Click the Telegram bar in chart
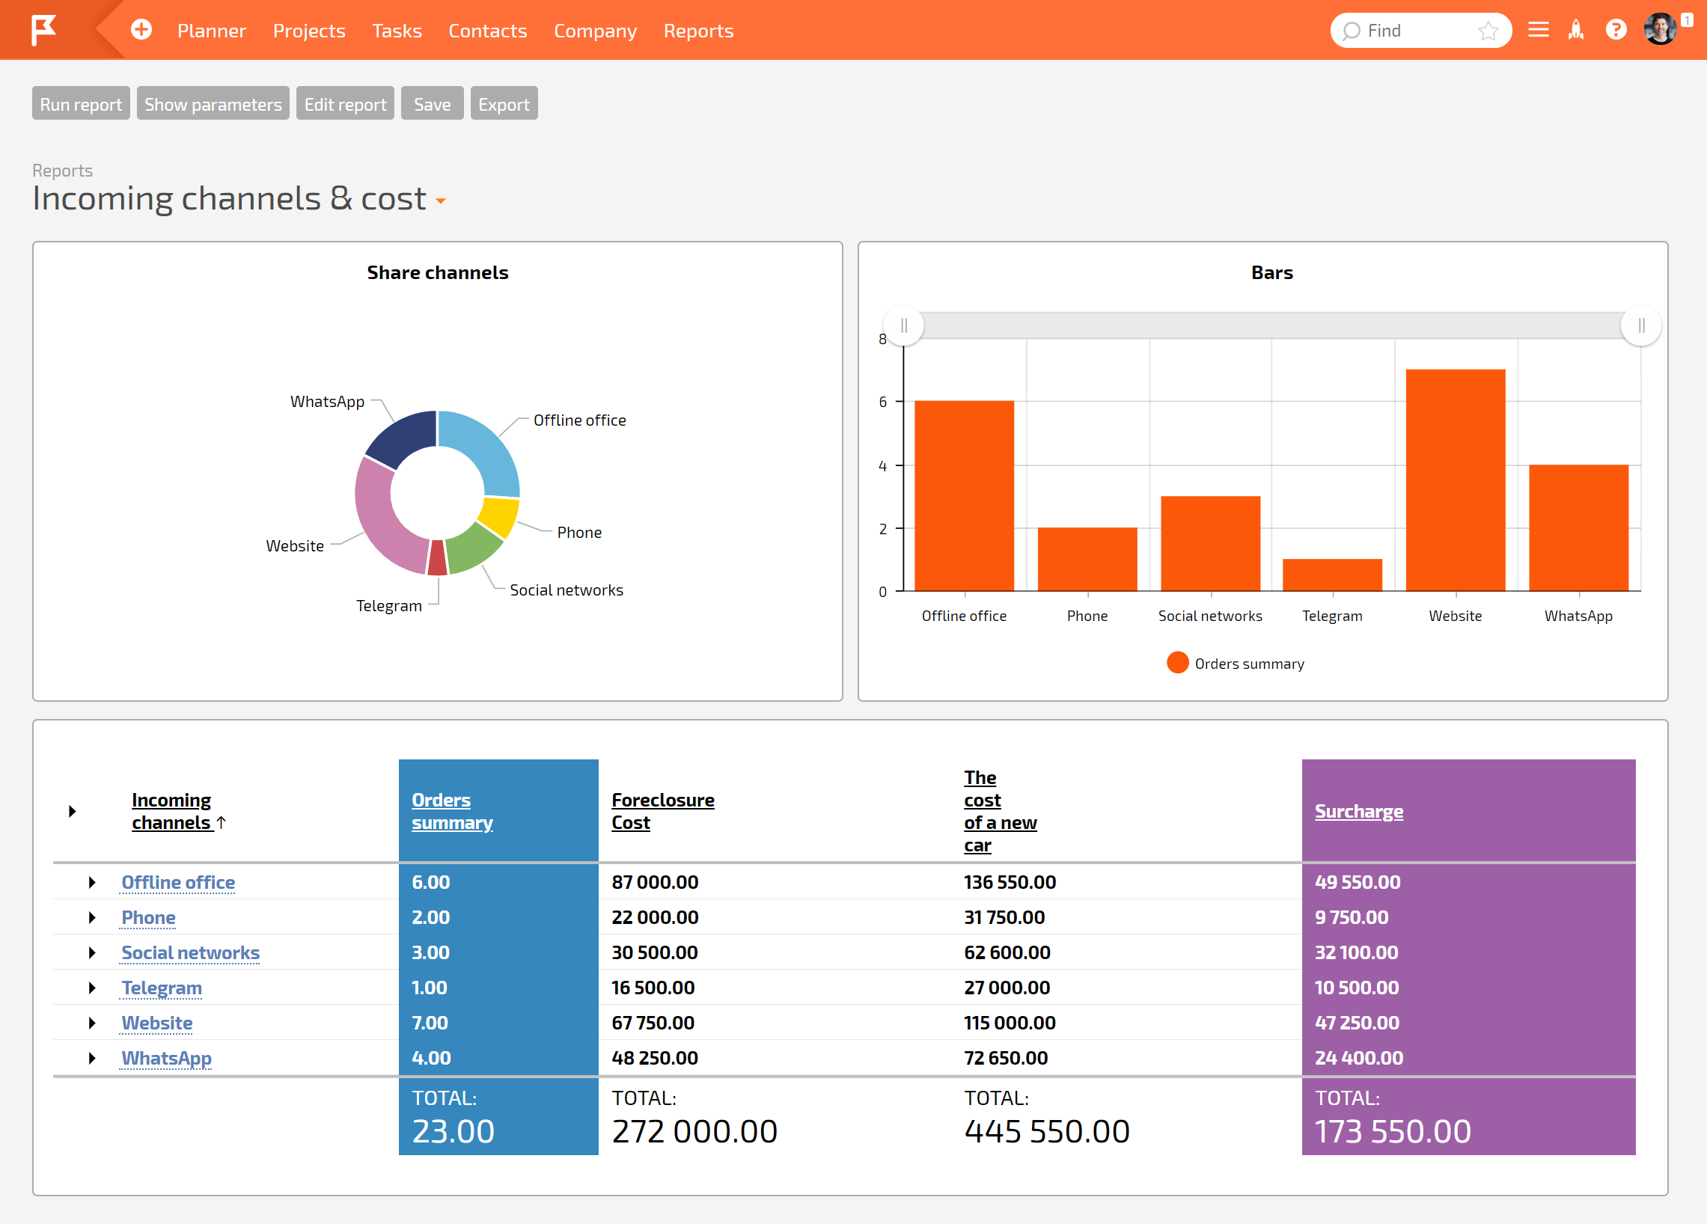The width and height of the screenshot is (1707, 1224). pos(1332,575)
